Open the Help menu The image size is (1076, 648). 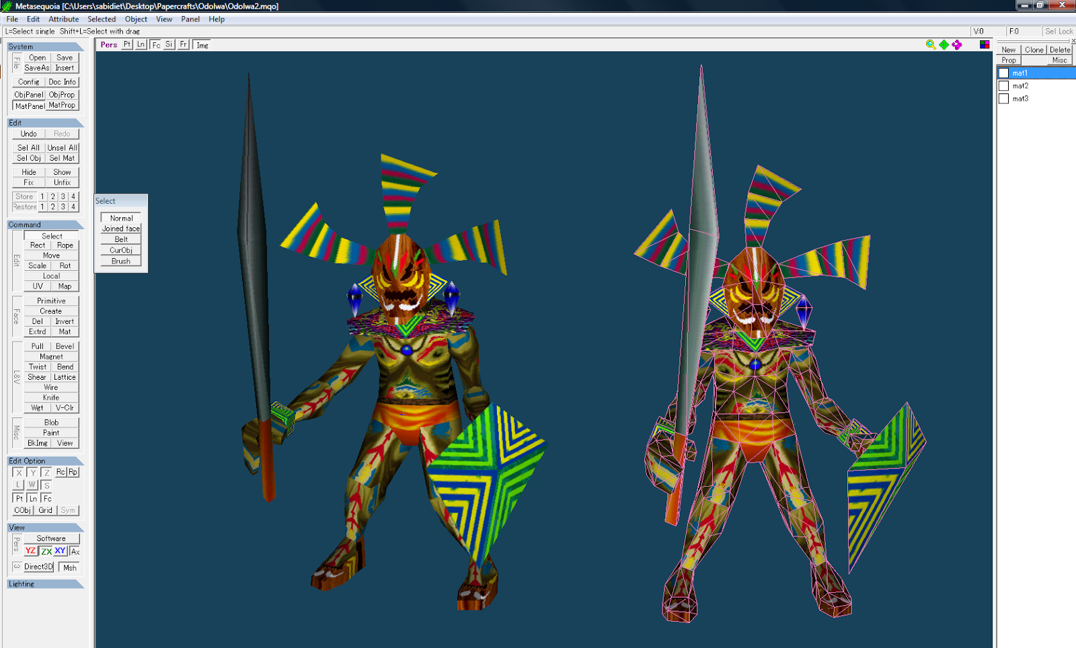tap(217, 19)
